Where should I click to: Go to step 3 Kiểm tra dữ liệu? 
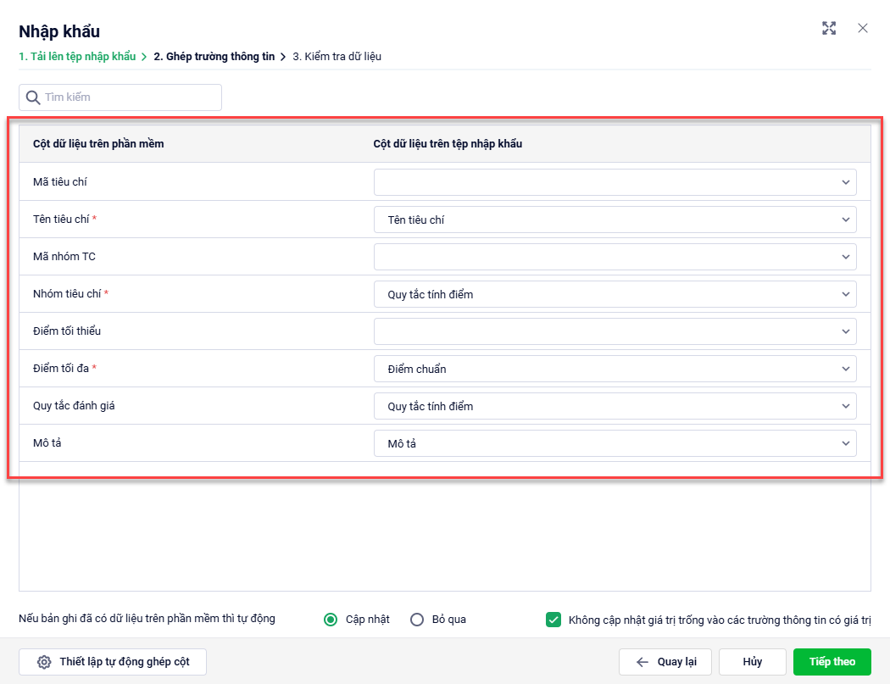pos(337,57)
